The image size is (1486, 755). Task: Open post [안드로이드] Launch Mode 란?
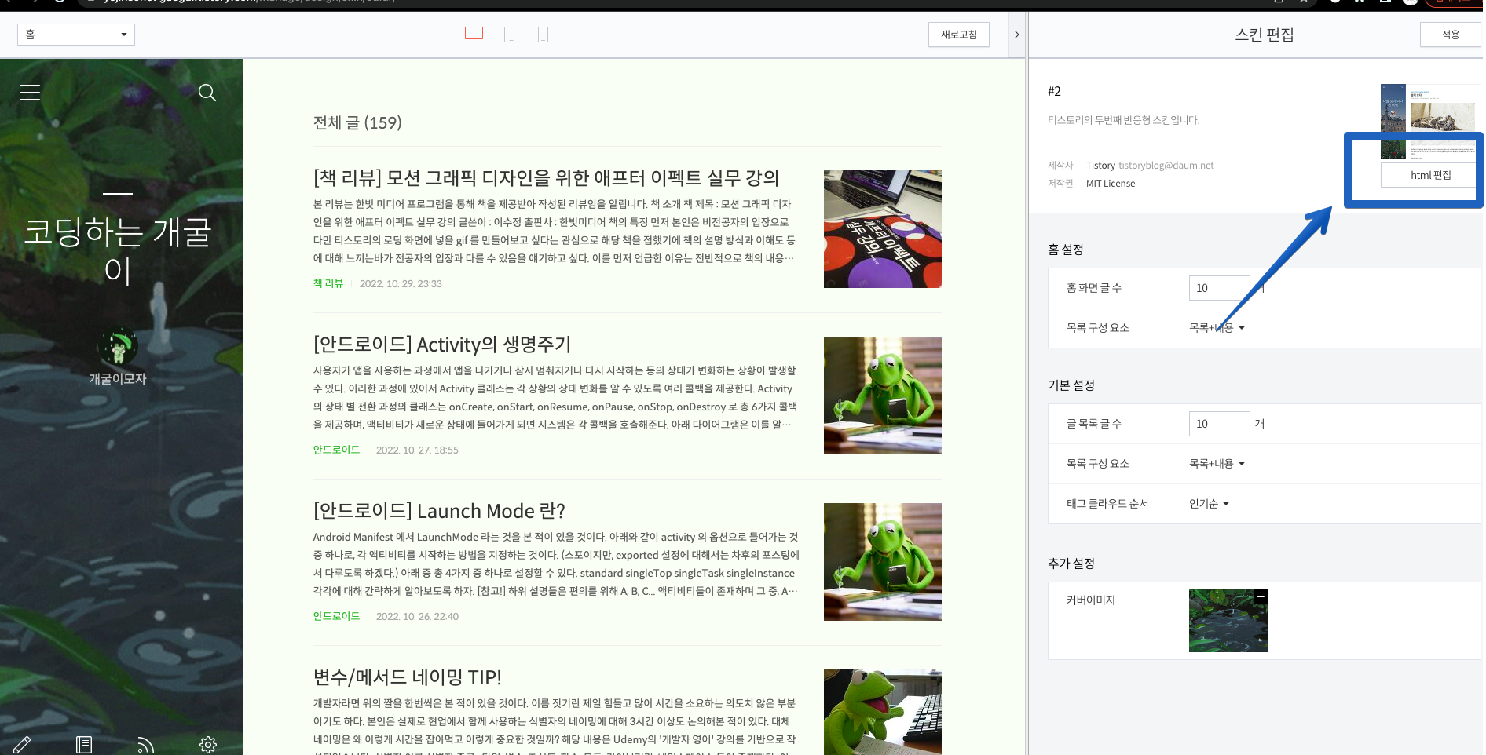[x=439, y=511]
